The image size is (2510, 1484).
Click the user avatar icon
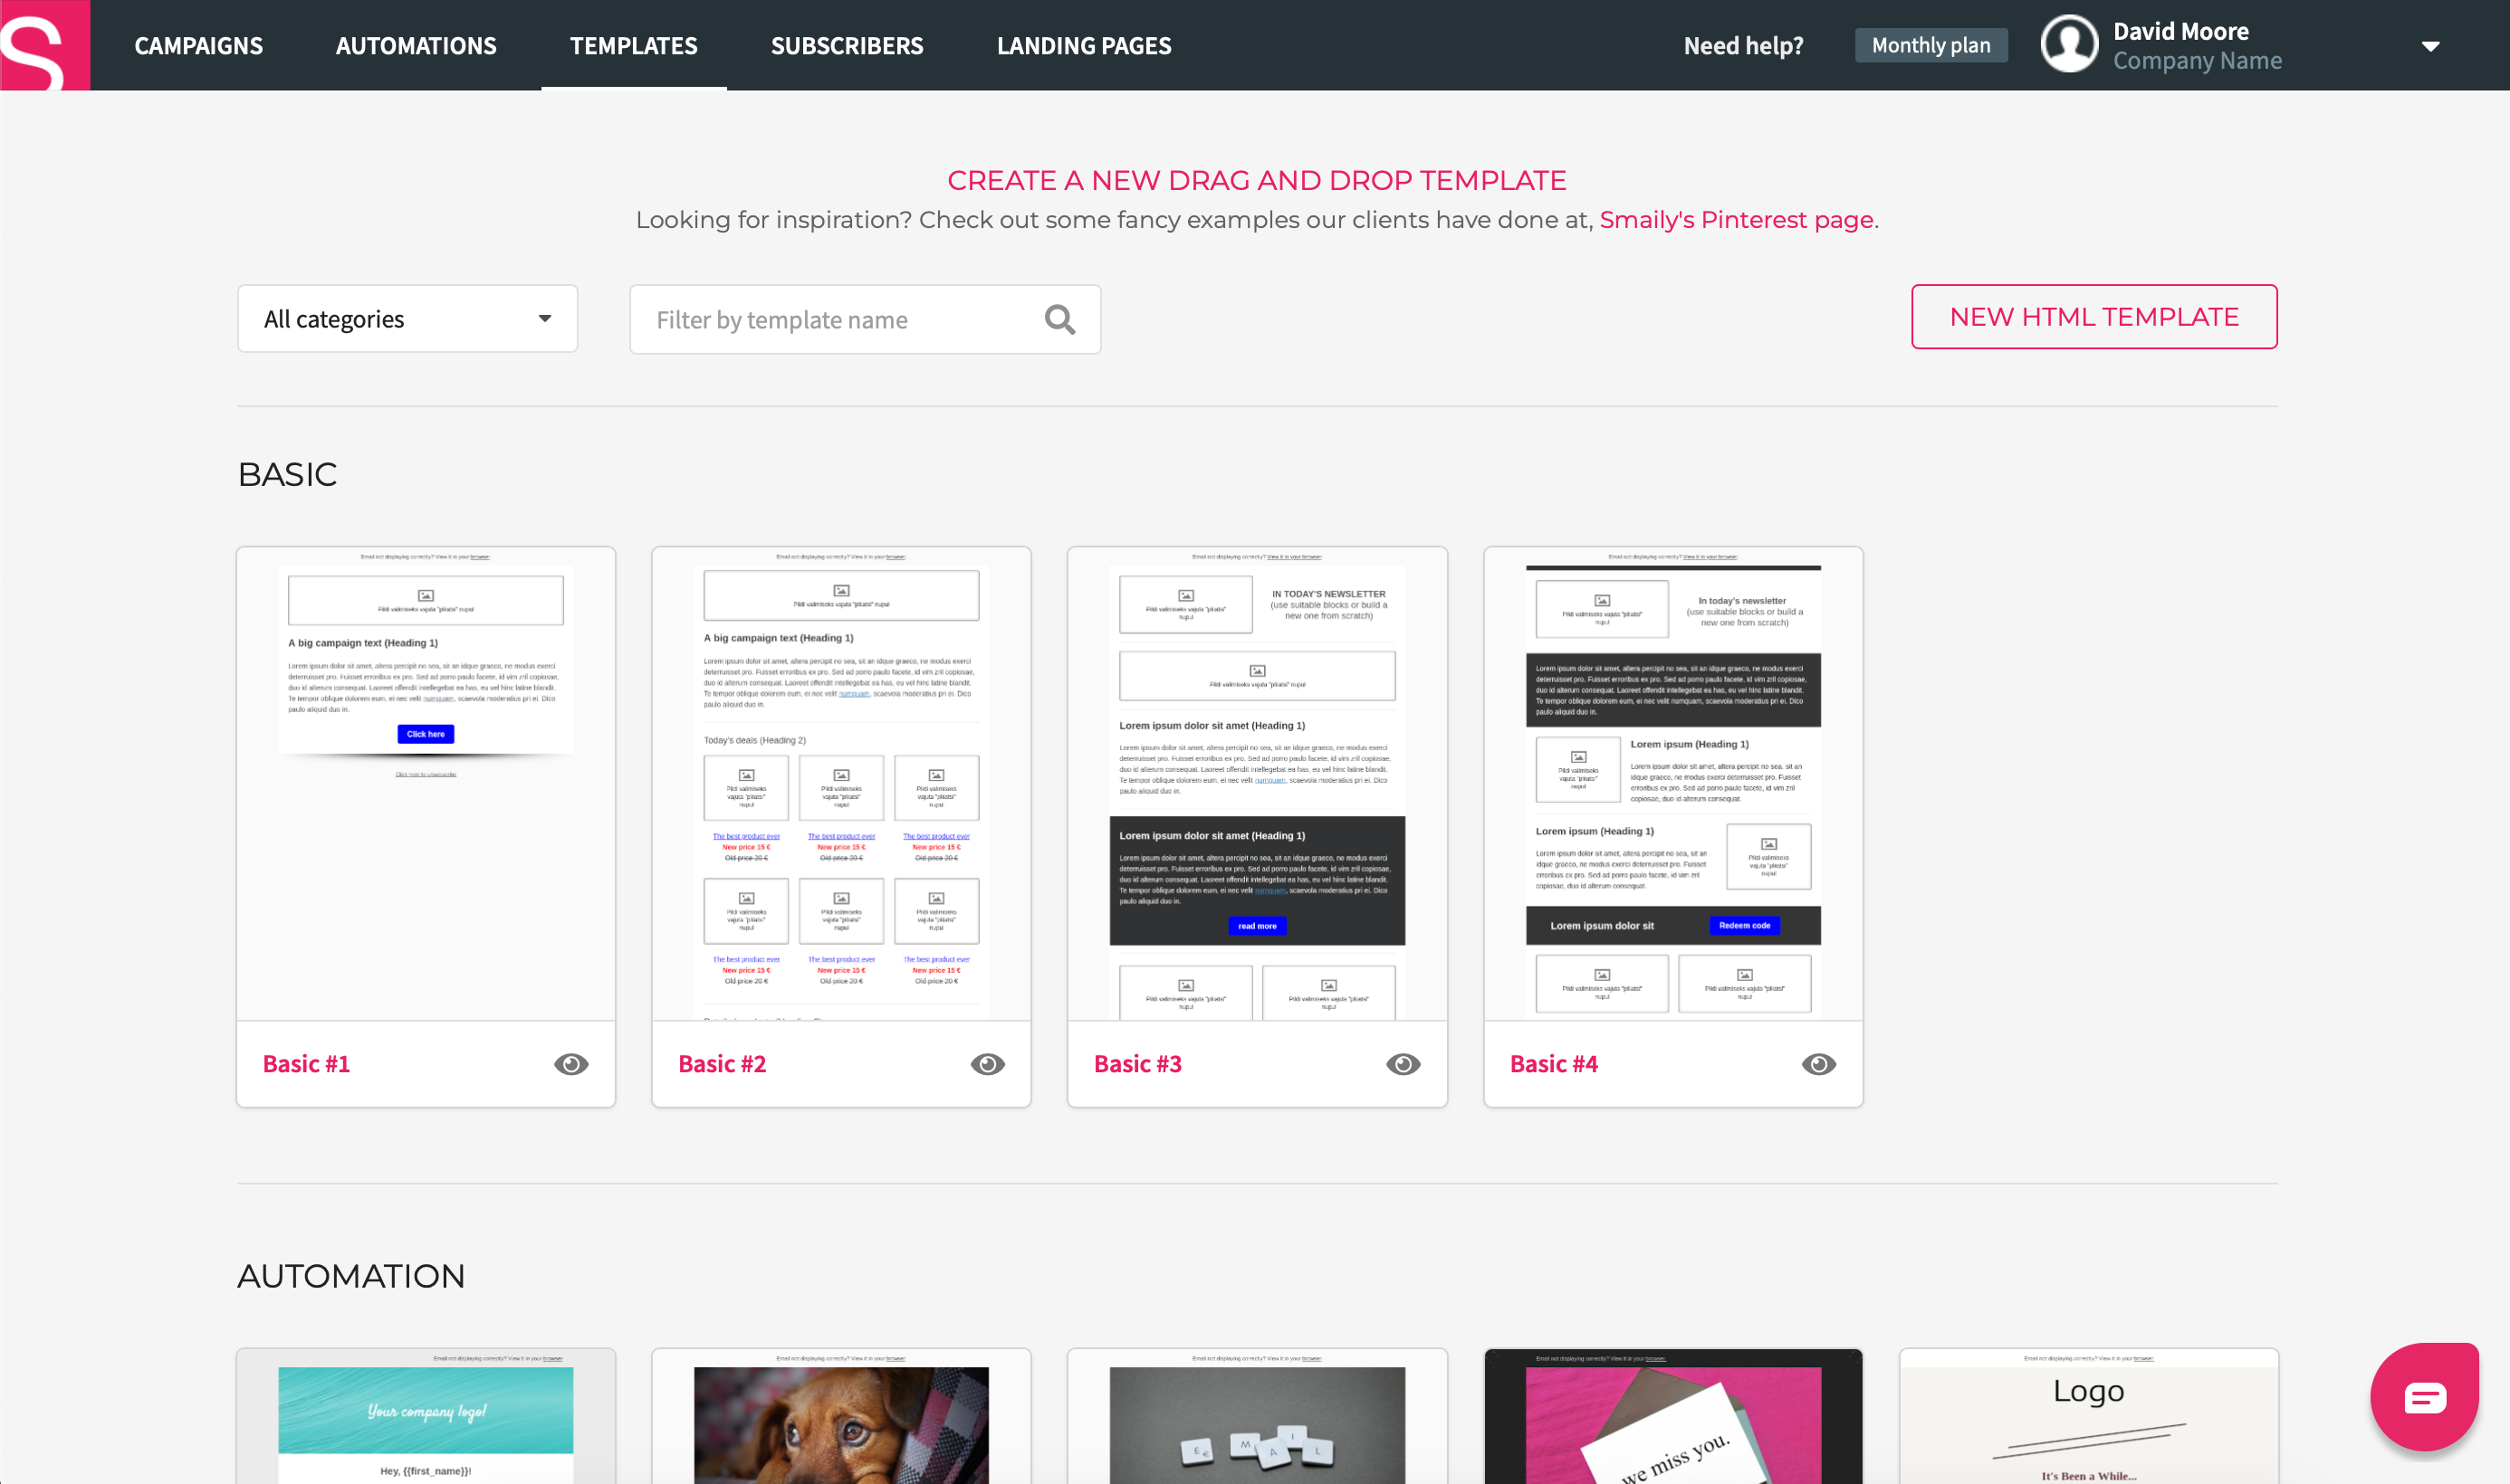(x=2069, y=45)
